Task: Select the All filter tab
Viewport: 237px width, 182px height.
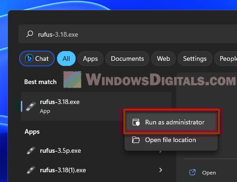Action: click(66, 58)
